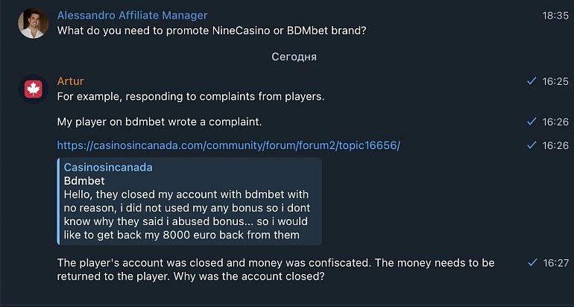
Task: Open the casinosincanada.com forum topic link
Action: click(x=229, y=145)
